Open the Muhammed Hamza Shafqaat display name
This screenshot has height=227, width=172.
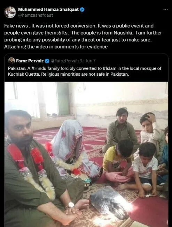coord(48,9)
